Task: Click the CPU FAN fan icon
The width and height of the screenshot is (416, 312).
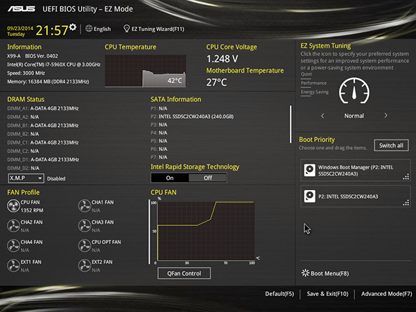Action: click(13, 206)
